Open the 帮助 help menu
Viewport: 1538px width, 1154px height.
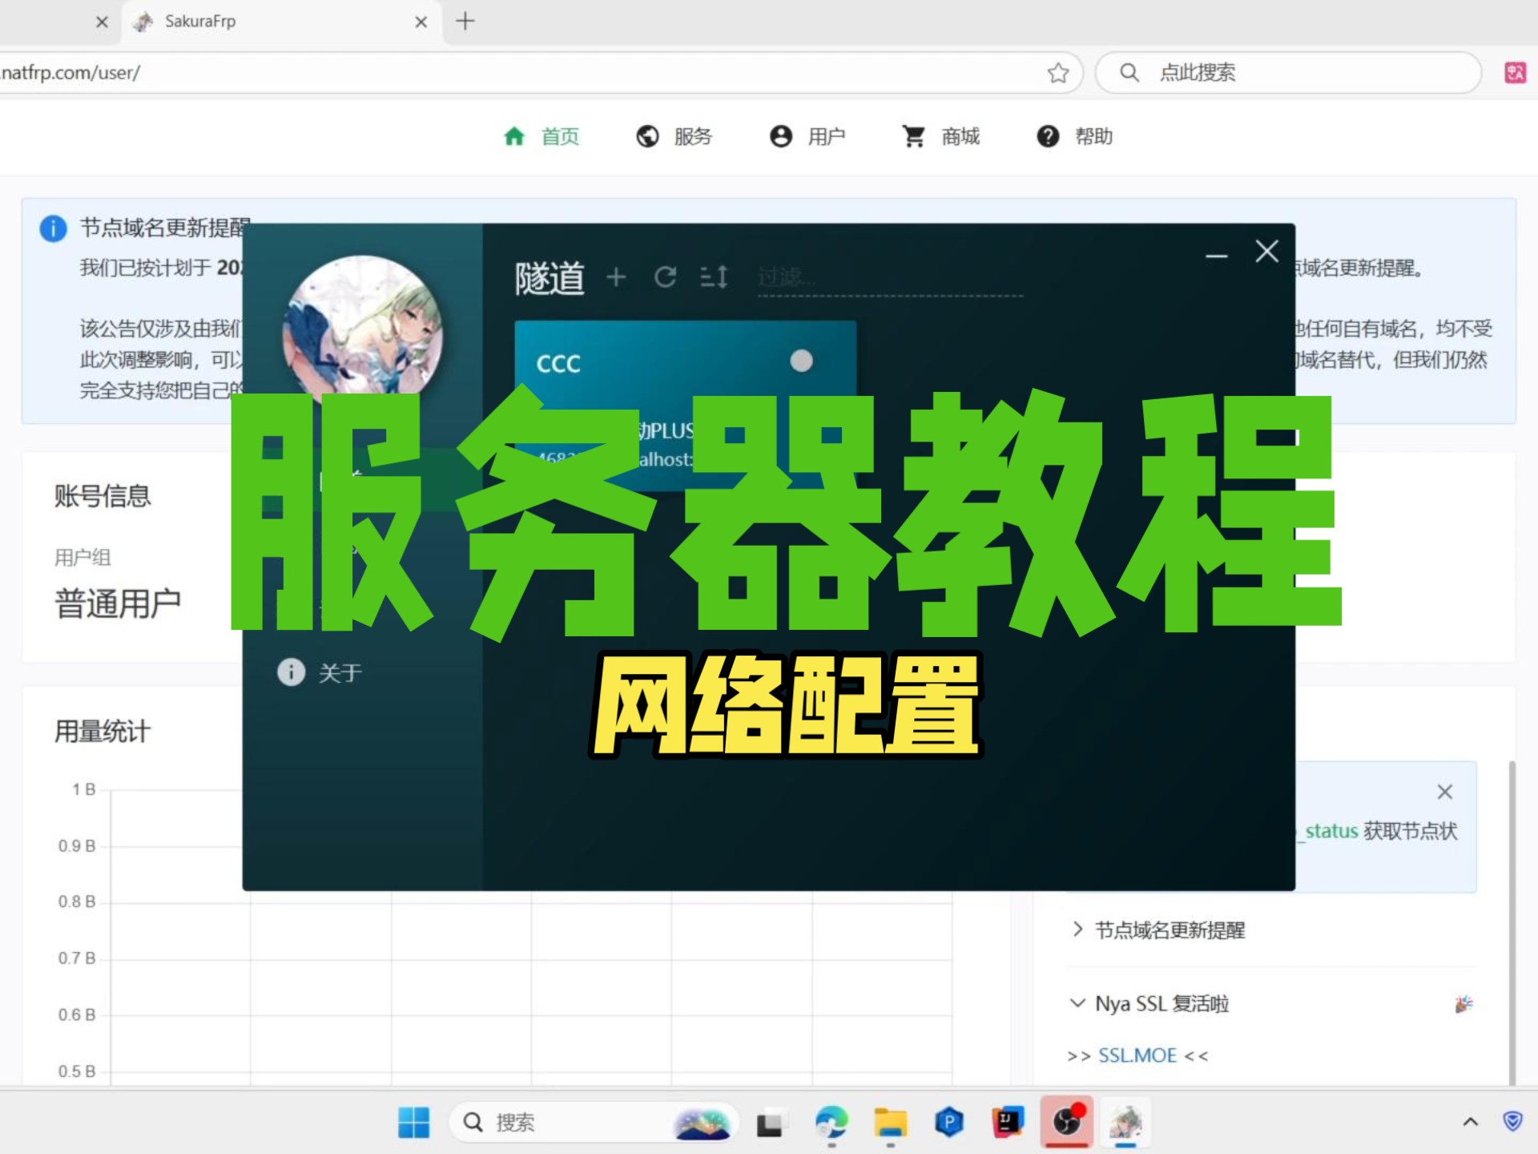point(1075,136)
